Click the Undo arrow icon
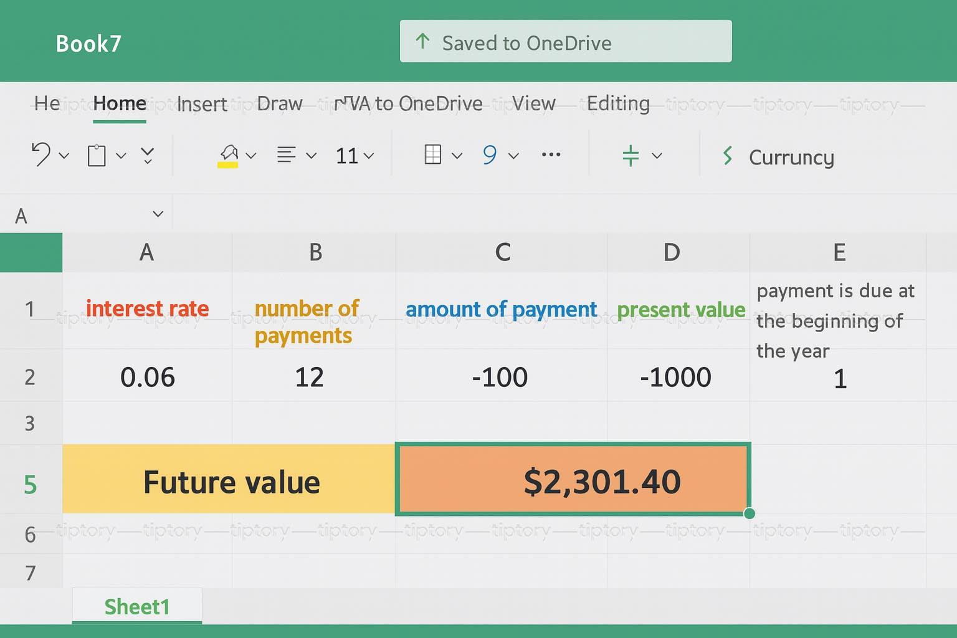The height and width of the screenshot is (638, 957). (41, 155)
